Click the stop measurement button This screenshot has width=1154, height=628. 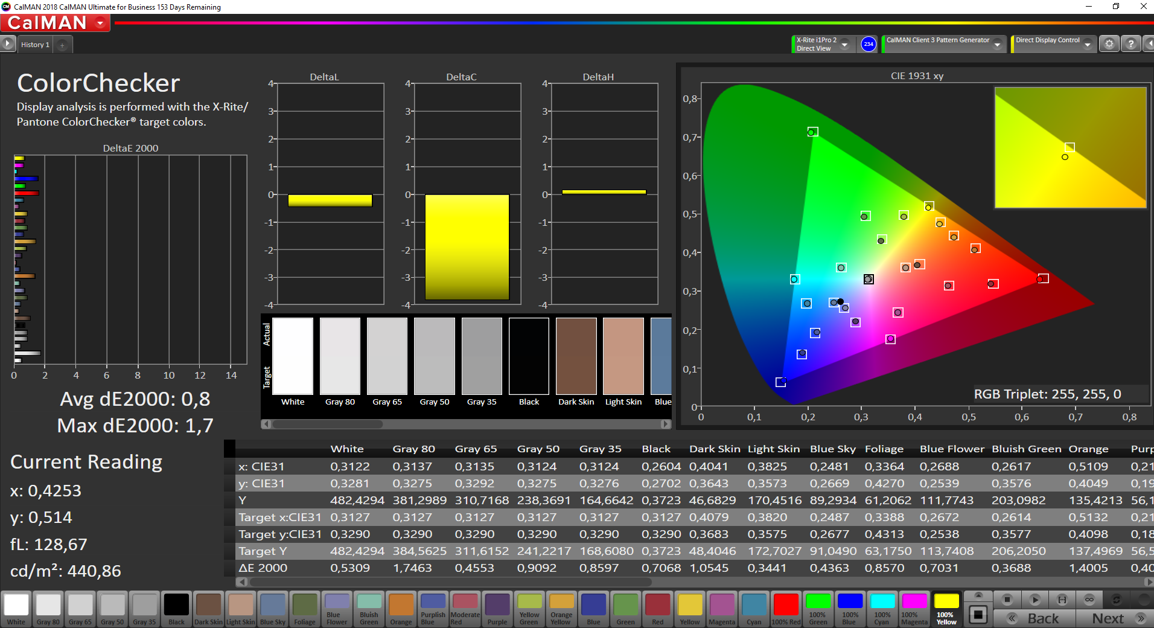(x=1007, y=600)
